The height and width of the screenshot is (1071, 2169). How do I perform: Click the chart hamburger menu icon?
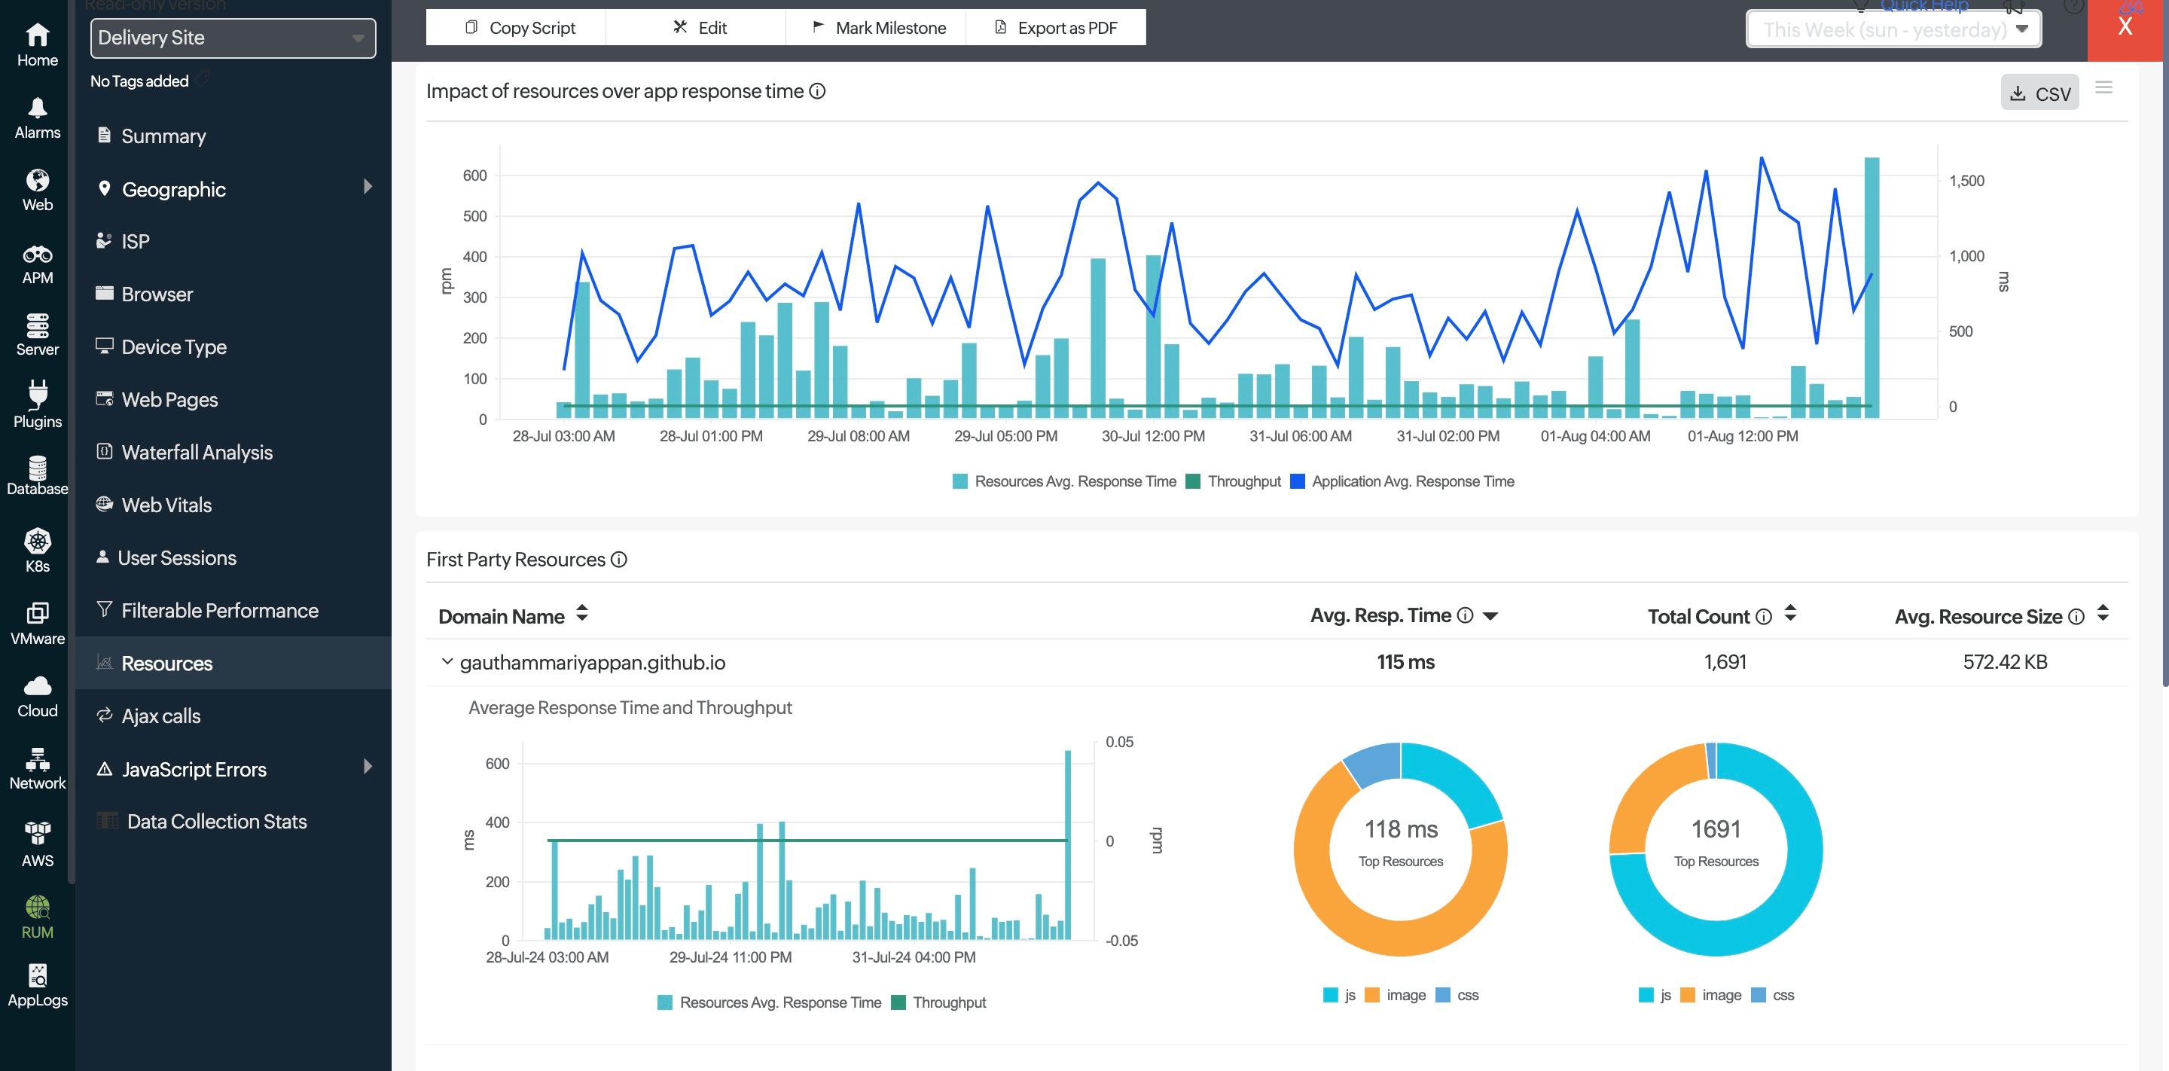[2103, 87]
